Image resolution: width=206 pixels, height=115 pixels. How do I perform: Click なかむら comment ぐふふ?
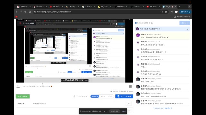pyautogui.click(x=143, y=67)
